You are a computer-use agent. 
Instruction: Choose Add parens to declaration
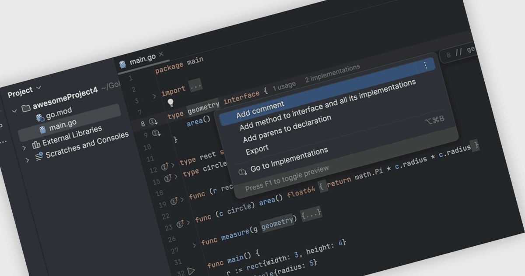(287, 129)
